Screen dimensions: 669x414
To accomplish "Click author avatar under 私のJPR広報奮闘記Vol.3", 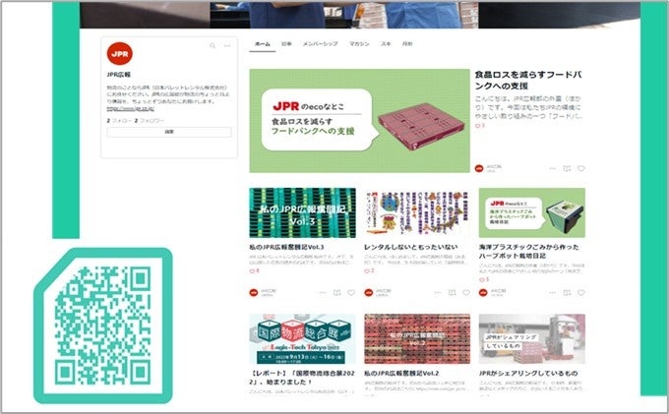I will [x=254, y=292].
